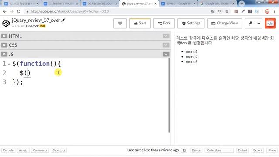279x157 pixels.
Task: Switch to the 03_Teacher's Module tab
Action: [61, 3]
